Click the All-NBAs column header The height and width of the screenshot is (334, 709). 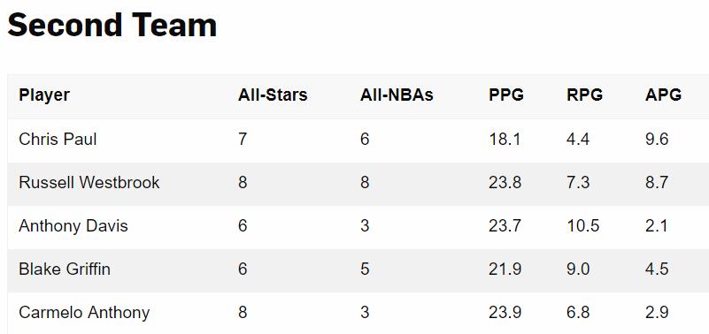[397, 95]
